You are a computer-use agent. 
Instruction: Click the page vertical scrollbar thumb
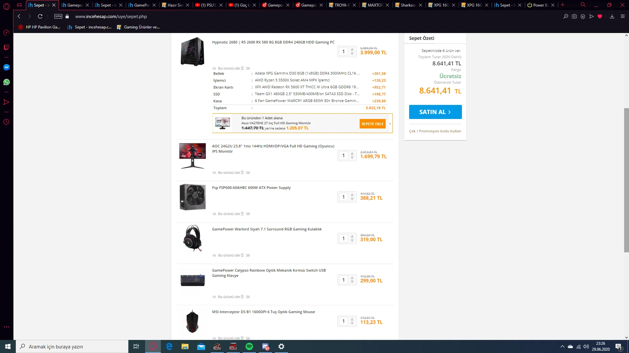[626, 180]
